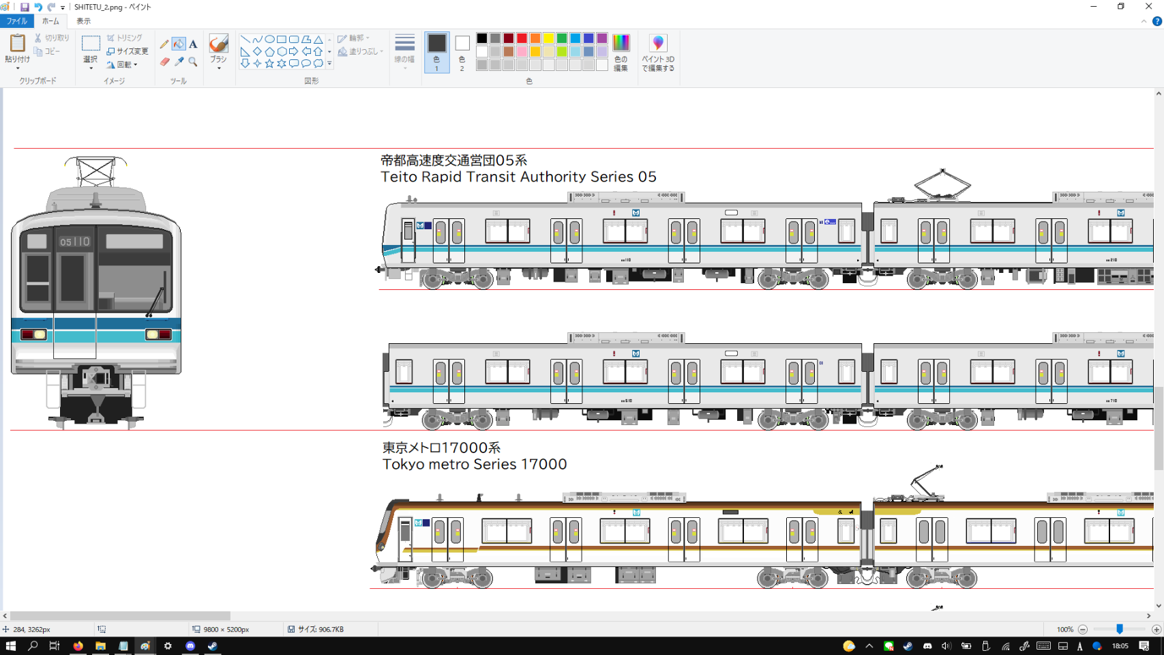Open the 回転 rotate dropdown

pos(126,65)
